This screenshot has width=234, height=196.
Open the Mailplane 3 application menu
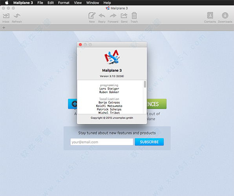23,3
